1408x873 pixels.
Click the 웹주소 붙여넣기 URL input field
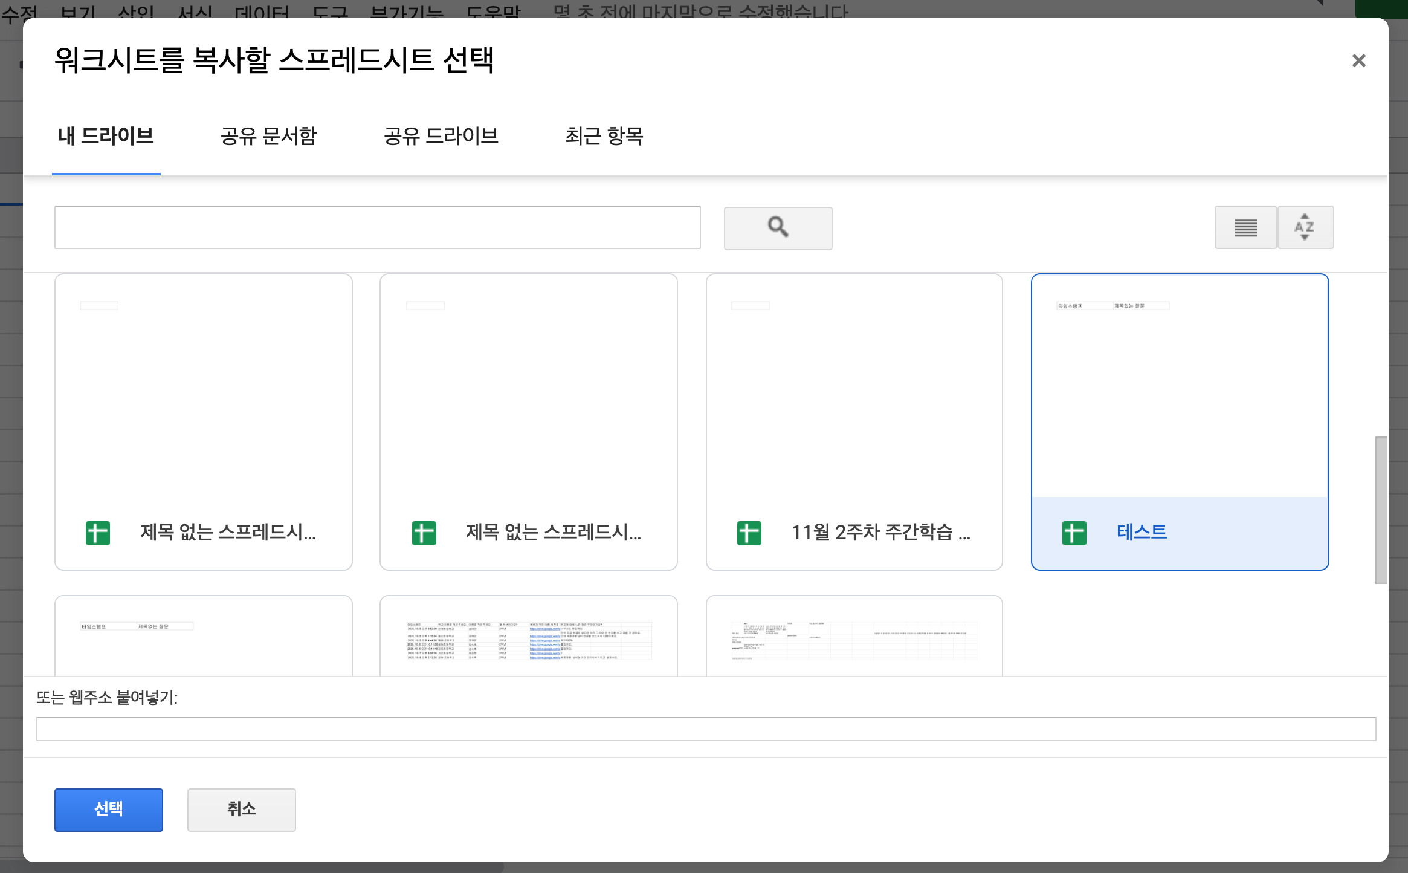pos(706,729)
